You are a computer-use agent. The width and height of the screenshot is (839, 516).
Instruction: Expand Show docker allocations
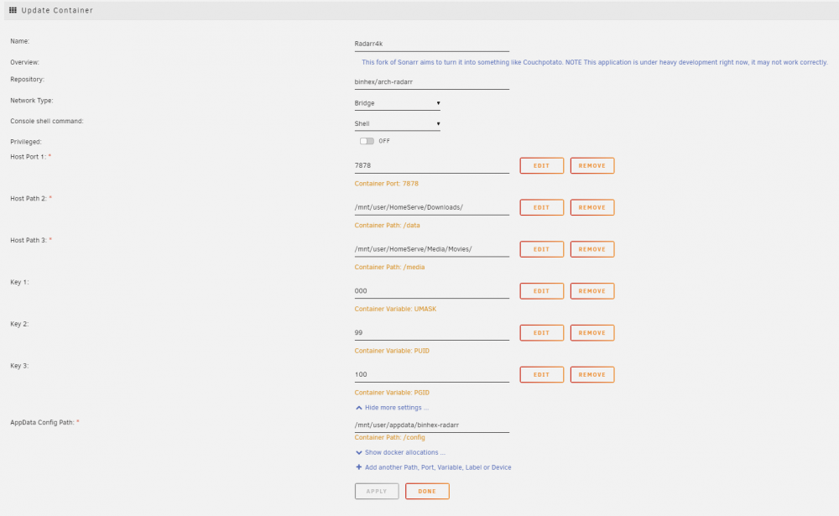click(404, 453)
